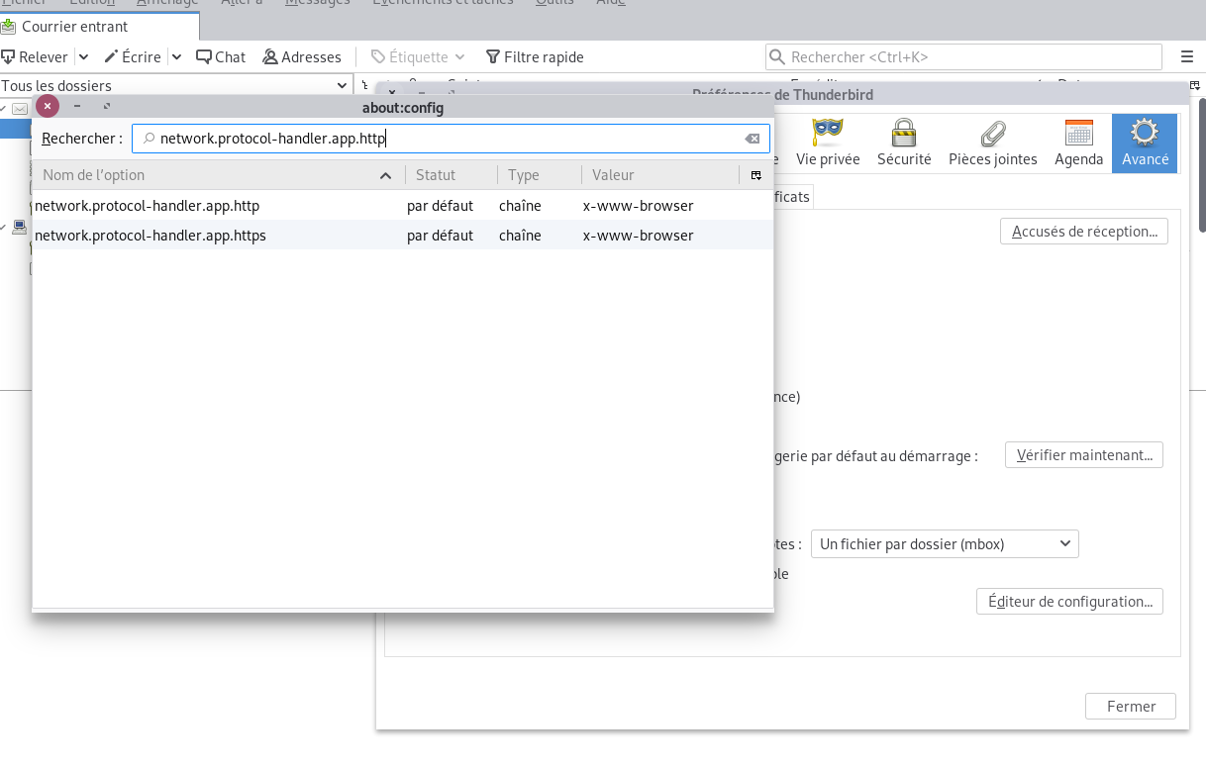This screenshot has width=1206, height=770.
Task: Open the Sécurité preferences pane
Action: pyautogui.click(x=904, y=144)
